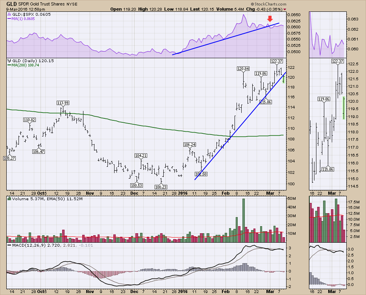Click the 0.063 axis label in side panel
The image size is (366, 295).
coord(353,19)
